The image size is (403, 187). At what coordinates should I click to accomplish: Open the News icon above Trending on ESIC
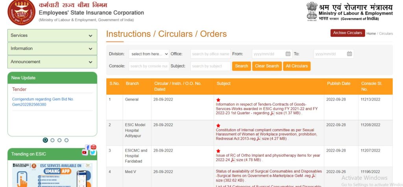click(94, 147)
